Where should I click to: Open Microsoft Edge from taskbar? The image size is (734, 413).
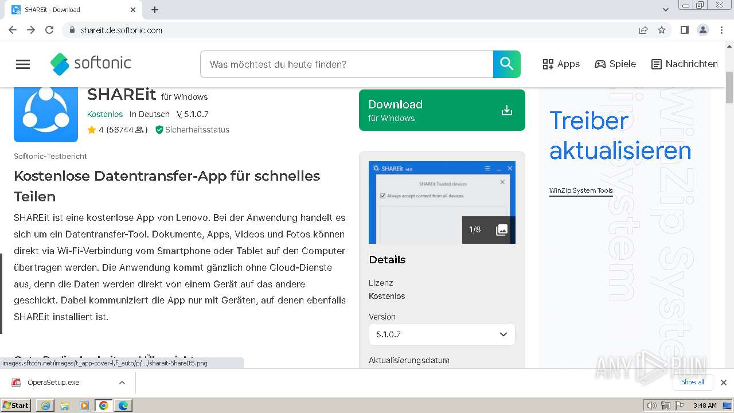(x=123, y=406)
